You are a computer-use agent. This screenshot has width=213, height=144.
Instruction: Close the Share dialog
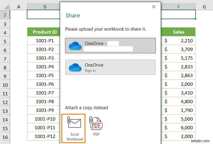pos(154,7)
